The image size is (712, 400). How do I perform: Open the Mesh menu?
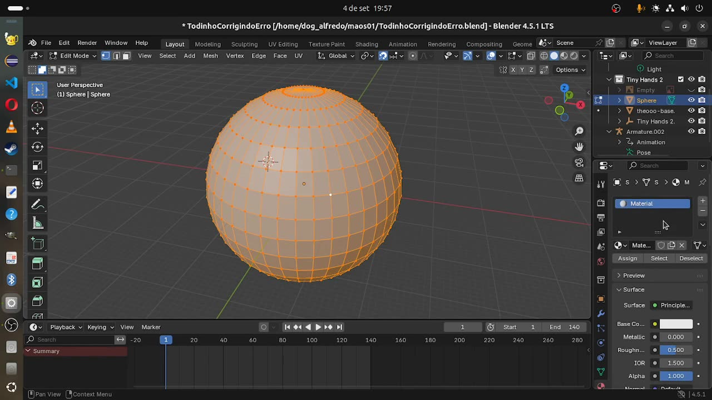coord(210,56)
